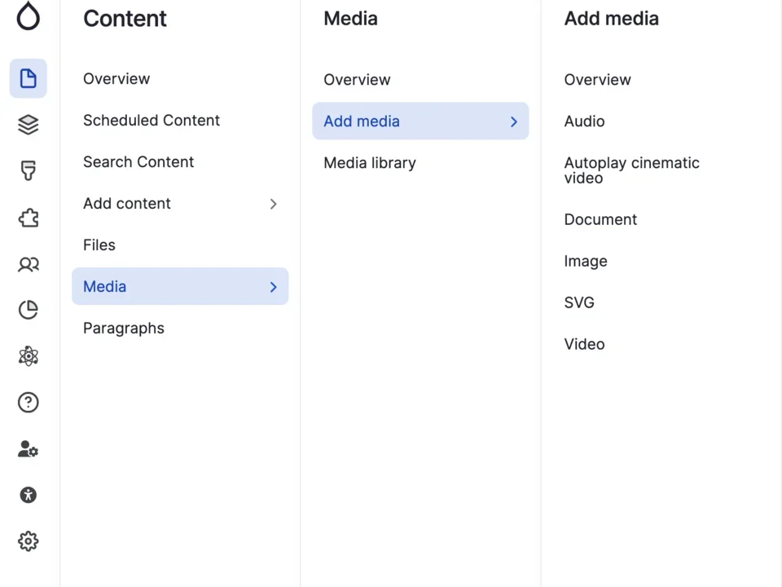The height and width of the screenshot is (587, 782).
Task: Click the Drupal droplet logo
Action: (x=29, y=16)
